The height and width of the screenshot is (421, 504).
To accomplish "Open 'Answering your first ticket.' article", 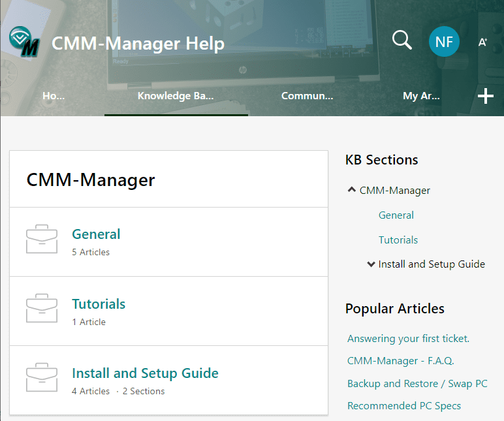I will coord(408,338).
